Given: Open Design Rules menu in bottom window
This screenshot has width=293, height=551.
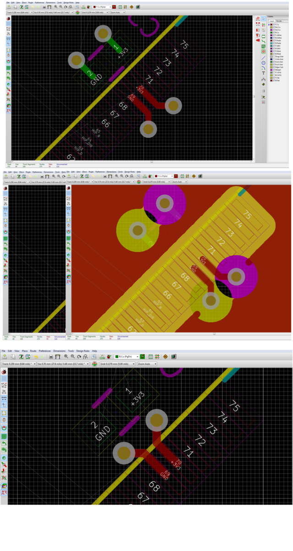Looking at the screenshot, I should [x=83, y=351].
